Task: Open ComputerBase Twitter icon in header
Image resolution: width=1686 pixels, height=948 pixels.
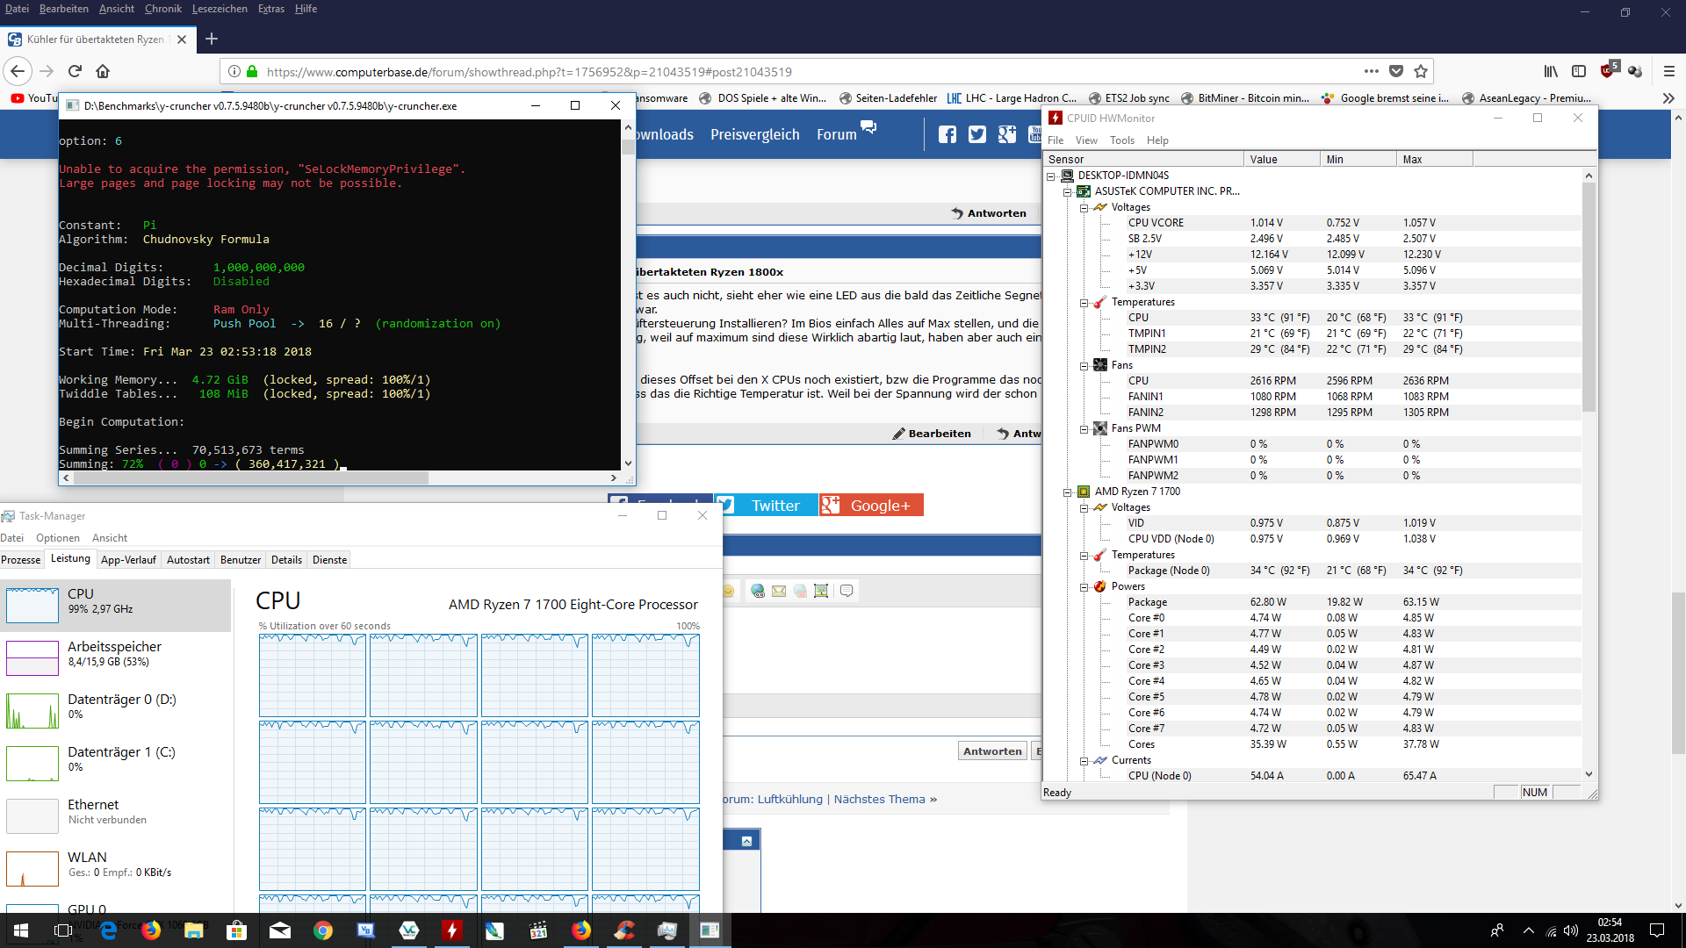Action: 976,134
